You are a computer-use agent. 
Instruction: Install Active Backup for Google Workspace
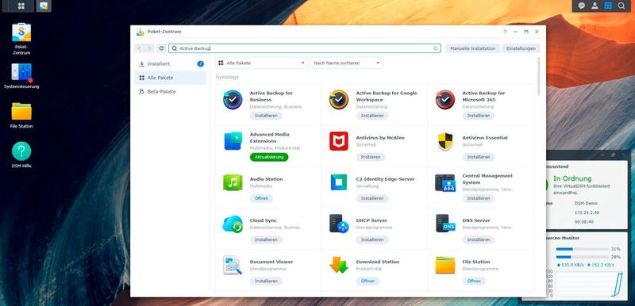372,116
